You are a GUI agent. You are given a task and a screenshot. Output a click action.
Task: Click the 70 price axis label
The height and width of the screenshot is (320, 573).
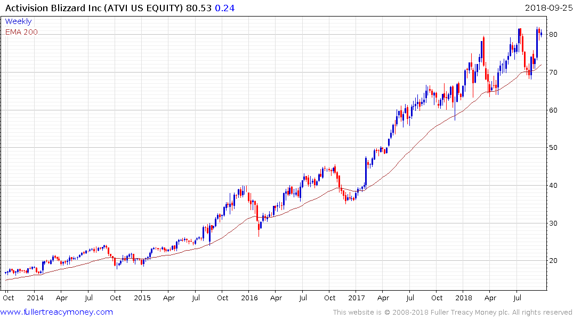coord(553,73)
